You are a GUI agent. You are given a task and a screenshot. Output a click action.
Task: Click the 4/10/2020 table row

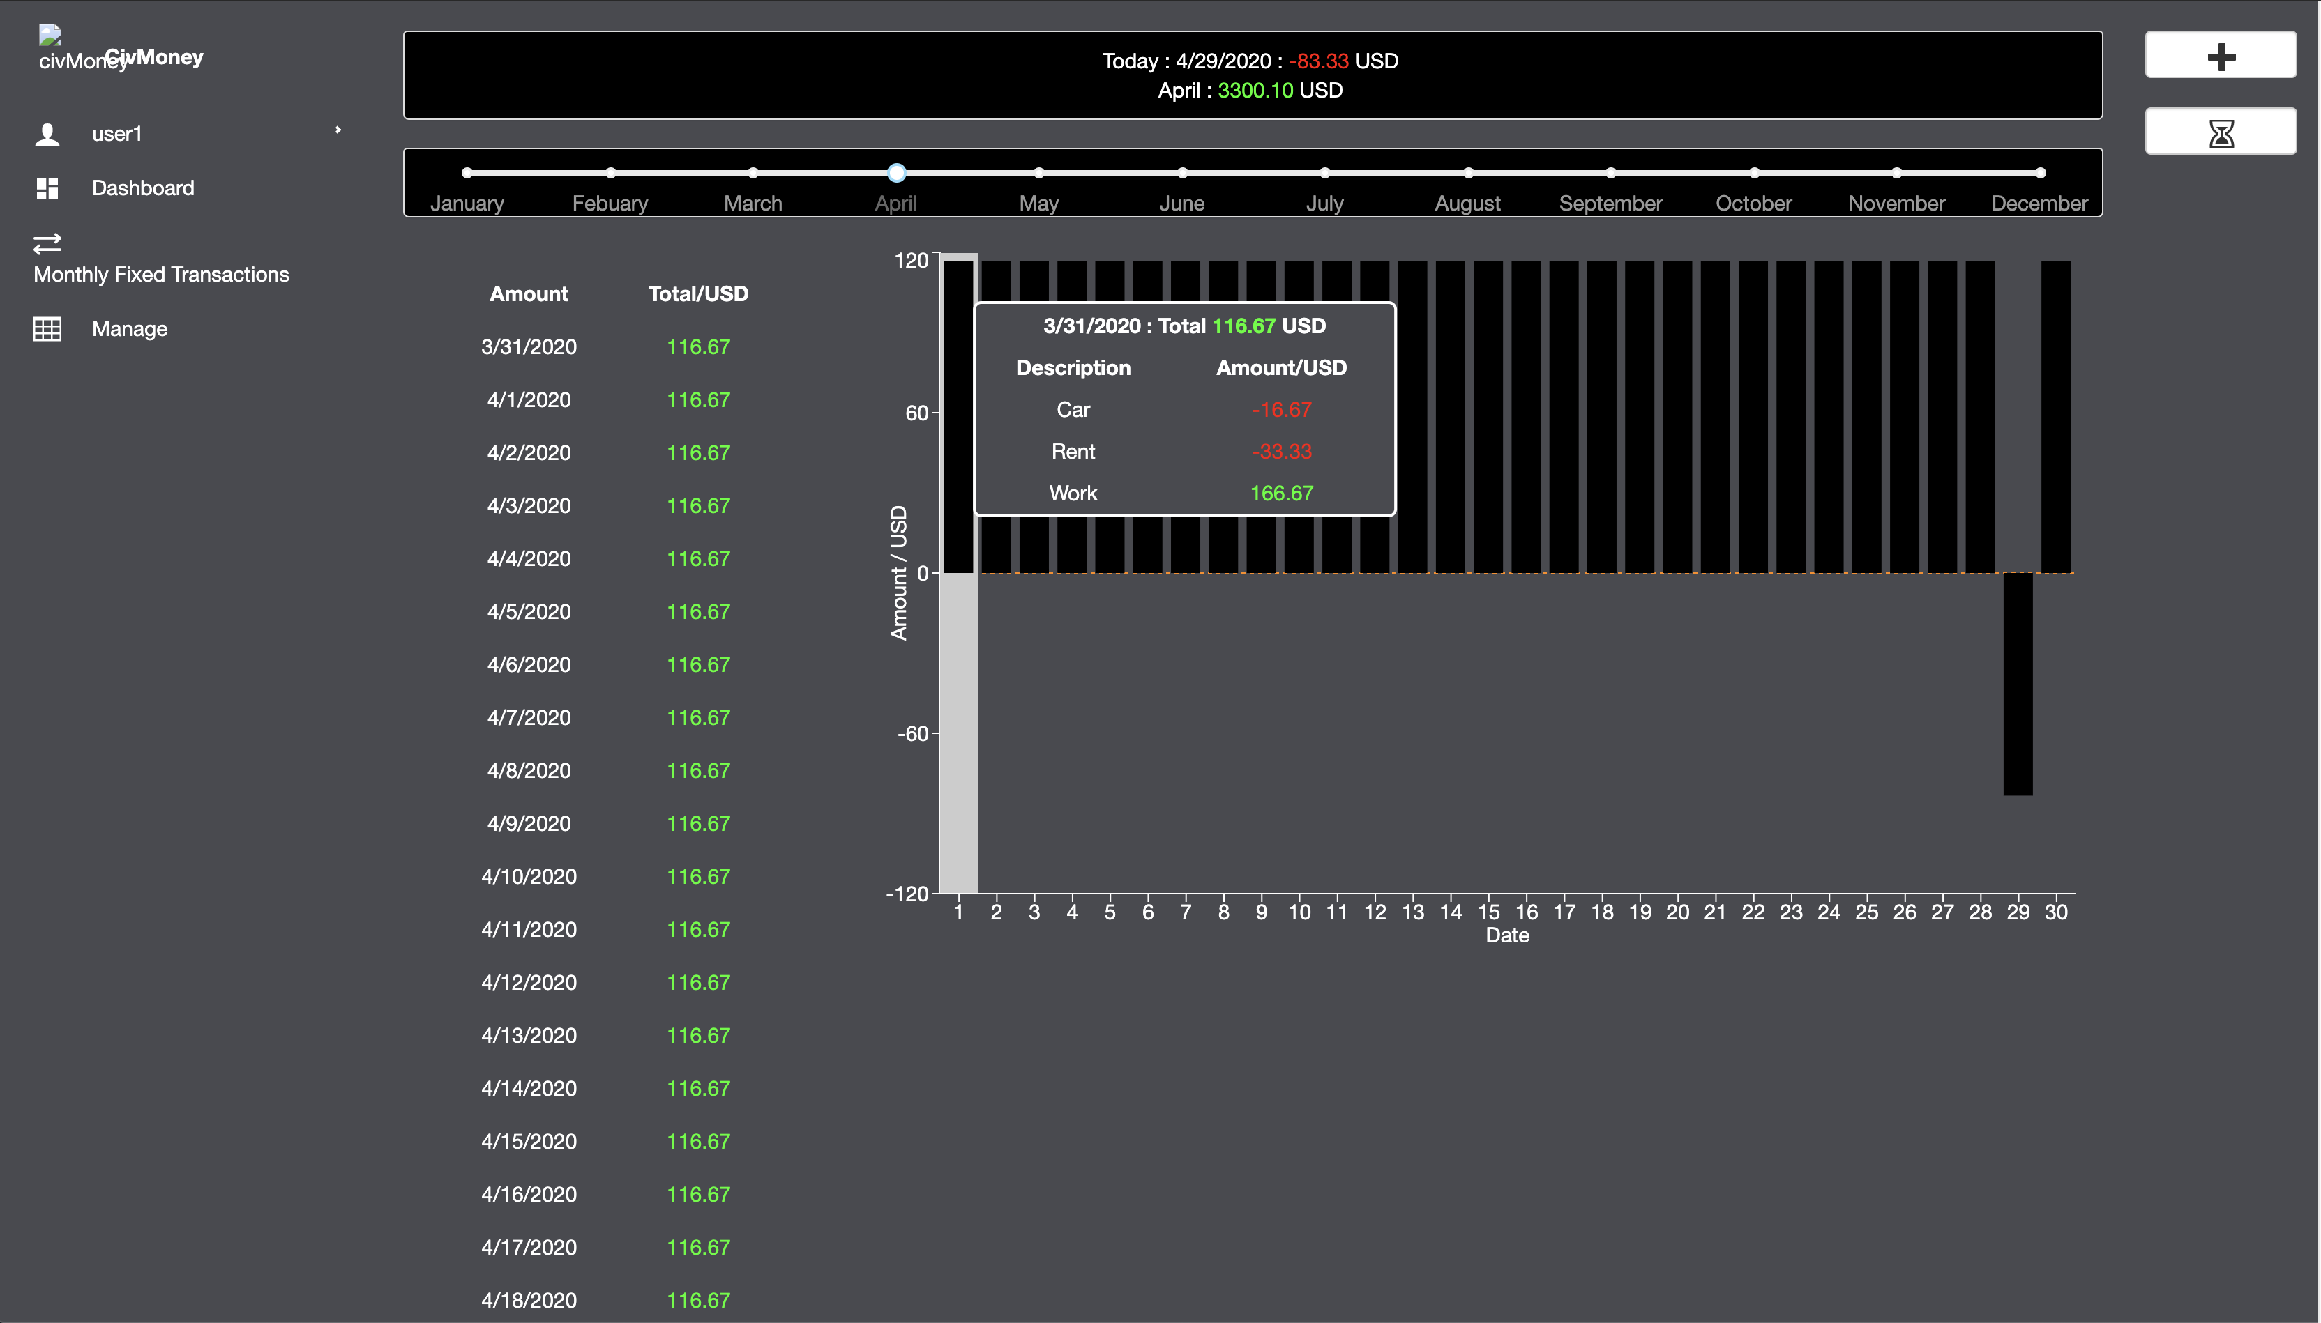[529, 877]
